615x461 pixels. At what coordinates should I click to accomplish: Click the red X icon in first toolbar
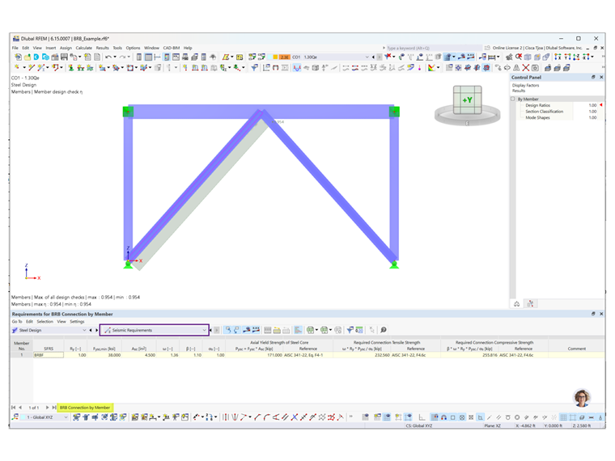(388, 57)
